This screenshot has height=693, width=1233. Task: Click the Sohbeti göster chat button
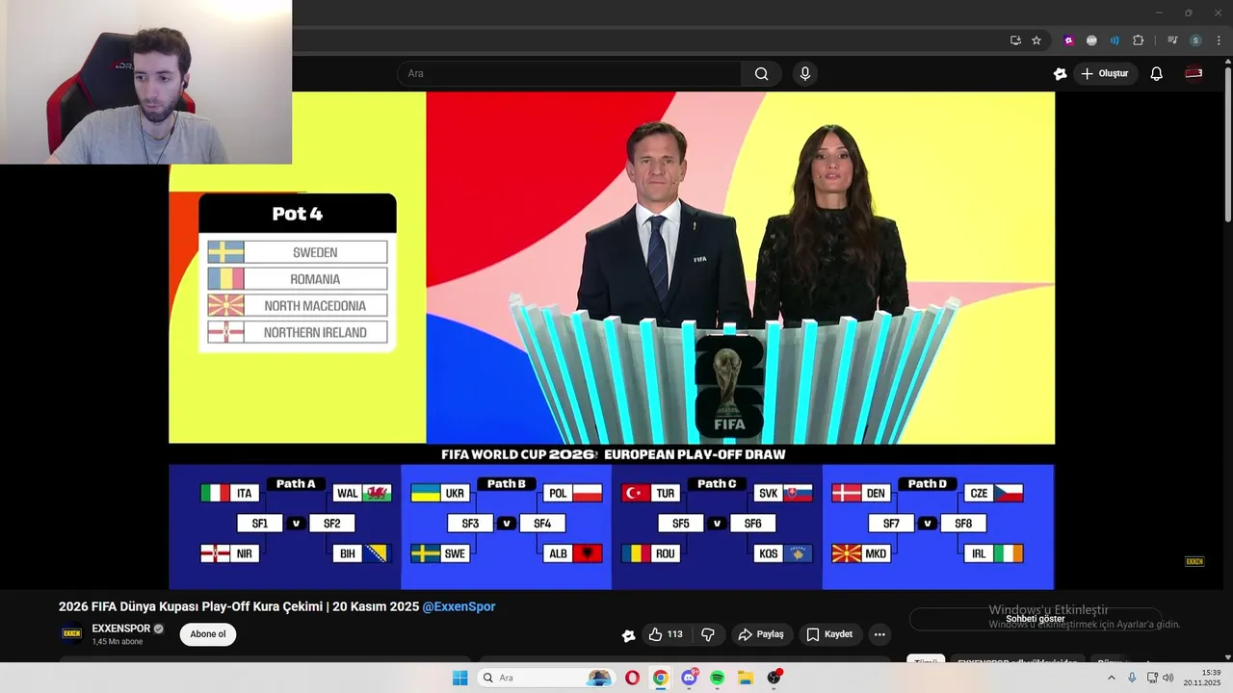tap(1036, 619)
